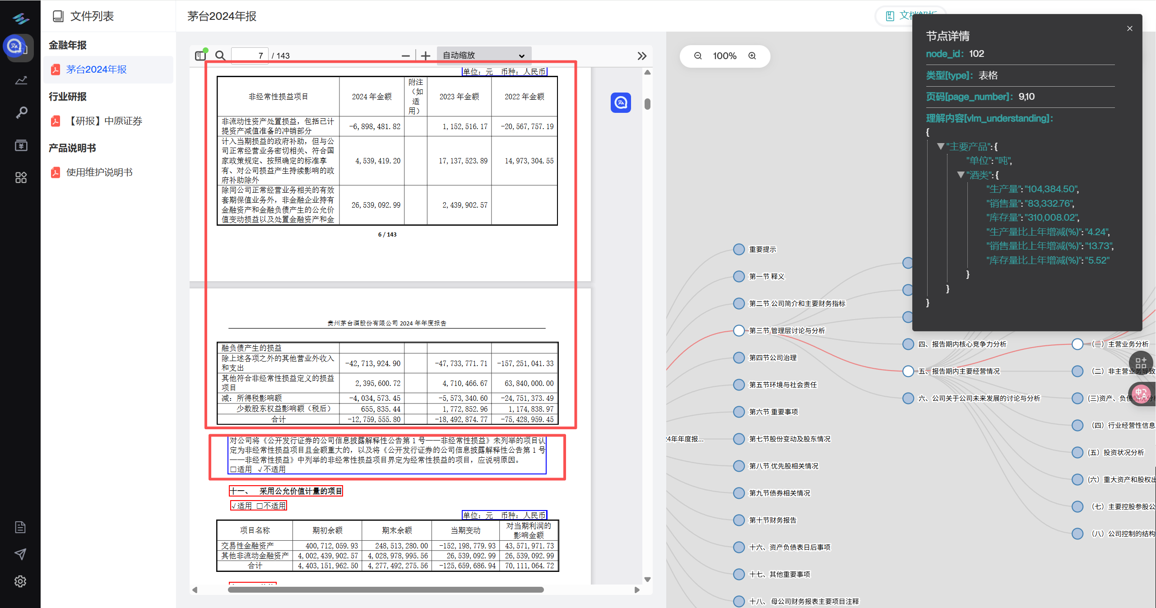The width and height of the screenshot is (1156, 608).
Task: Select 第五节环境与社会责任 node
Action: point(739,385)
